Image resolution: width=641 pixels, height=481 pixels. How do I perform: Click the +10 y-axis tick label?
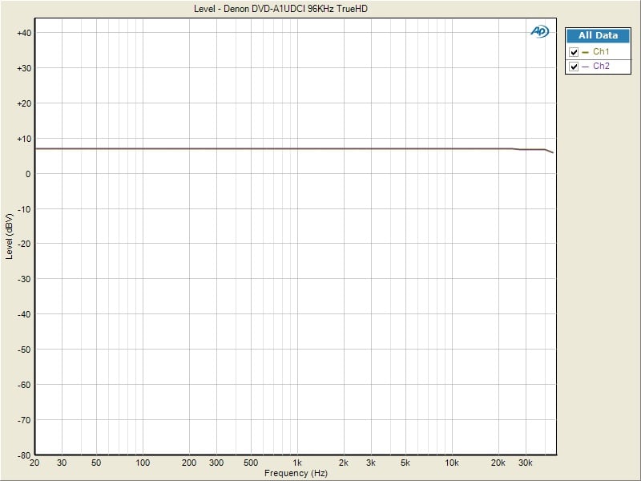pyautogui.click(x=24, y=139)
